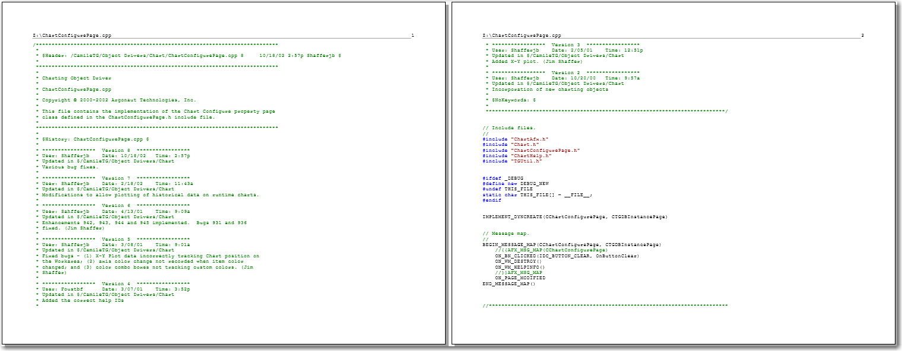
Task: Click 'Fixed bugs - (1) X-Y Plot data' line
Action: pos(147,256)
